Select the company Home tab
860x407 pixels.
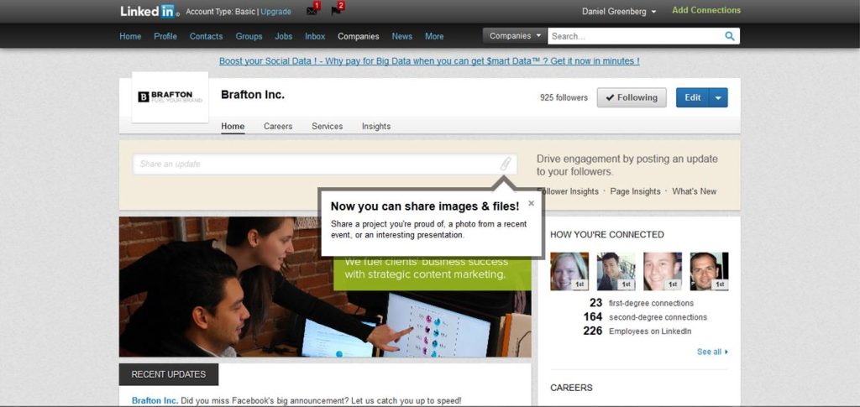pyautogui.click(x=233, y=127)
